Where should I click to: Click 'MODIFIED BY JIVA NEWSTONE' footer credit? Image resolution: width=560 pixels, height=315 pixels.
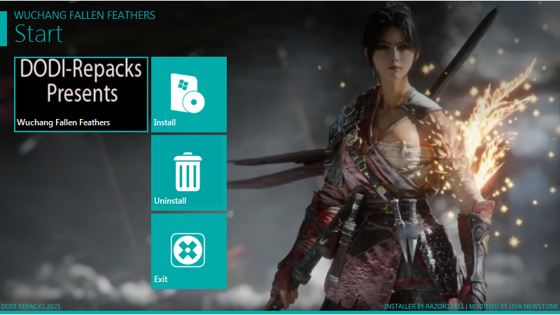(x=513, y=307)
